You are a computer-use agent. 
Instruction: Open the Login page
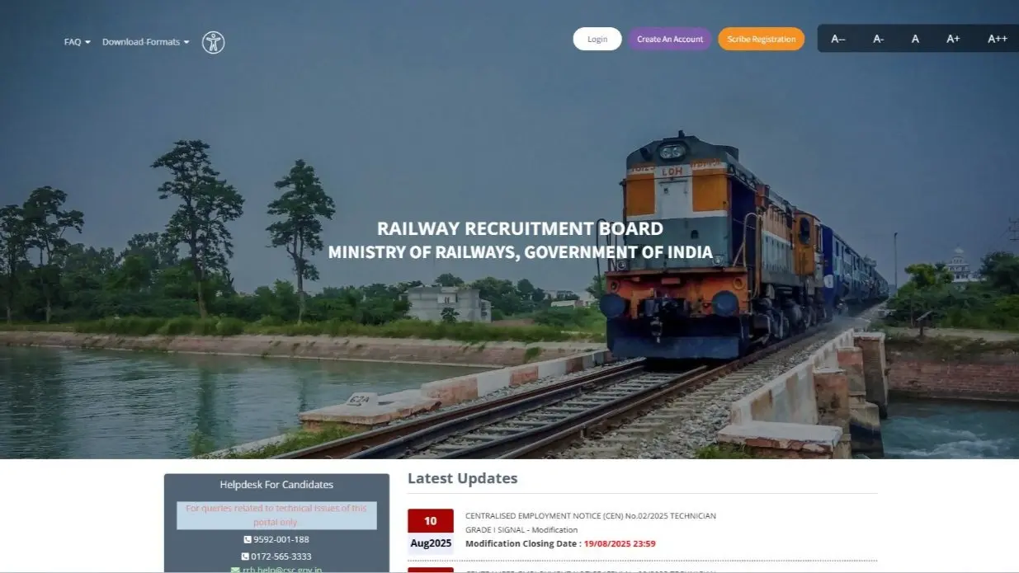point(597,38)
